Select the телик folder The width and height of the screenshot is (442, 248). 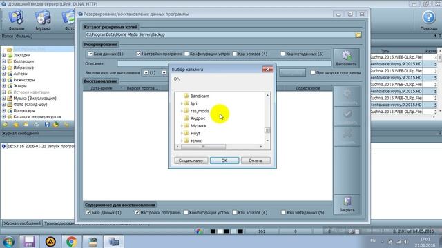tap(196, 141)
